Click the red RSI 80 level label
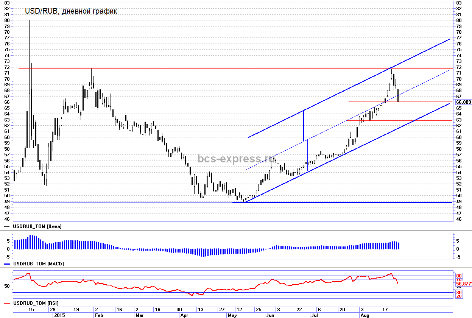 459,276
